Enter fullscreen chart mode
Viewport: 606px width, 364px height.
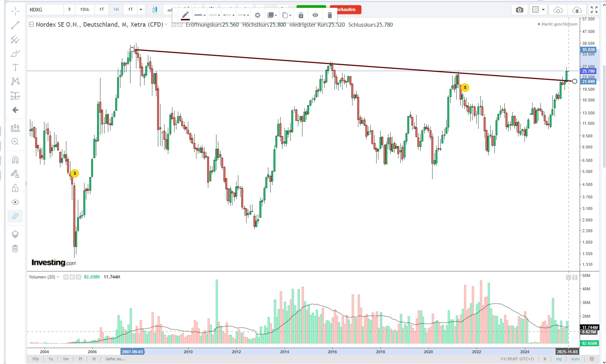point(594,10)
